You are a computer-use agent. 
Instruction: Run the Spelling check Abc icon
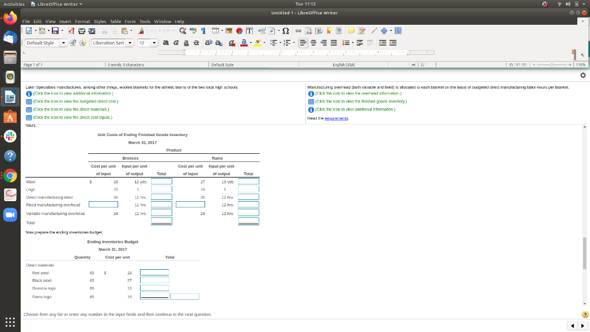193,31
